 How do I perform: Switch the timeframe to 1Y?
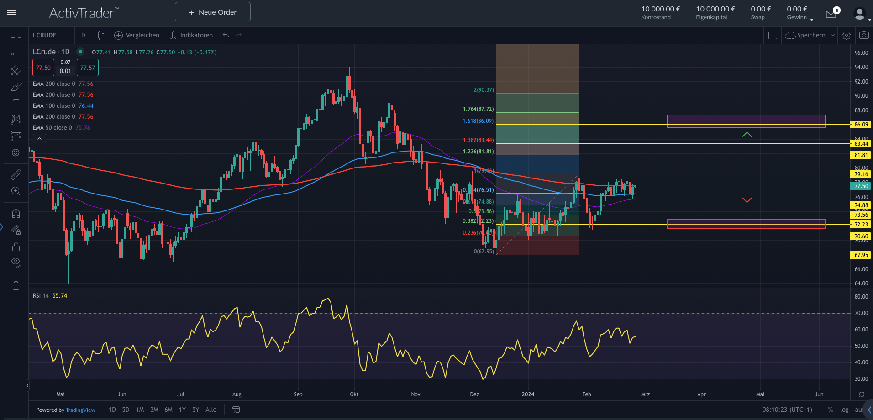click(x=182, y=409)
